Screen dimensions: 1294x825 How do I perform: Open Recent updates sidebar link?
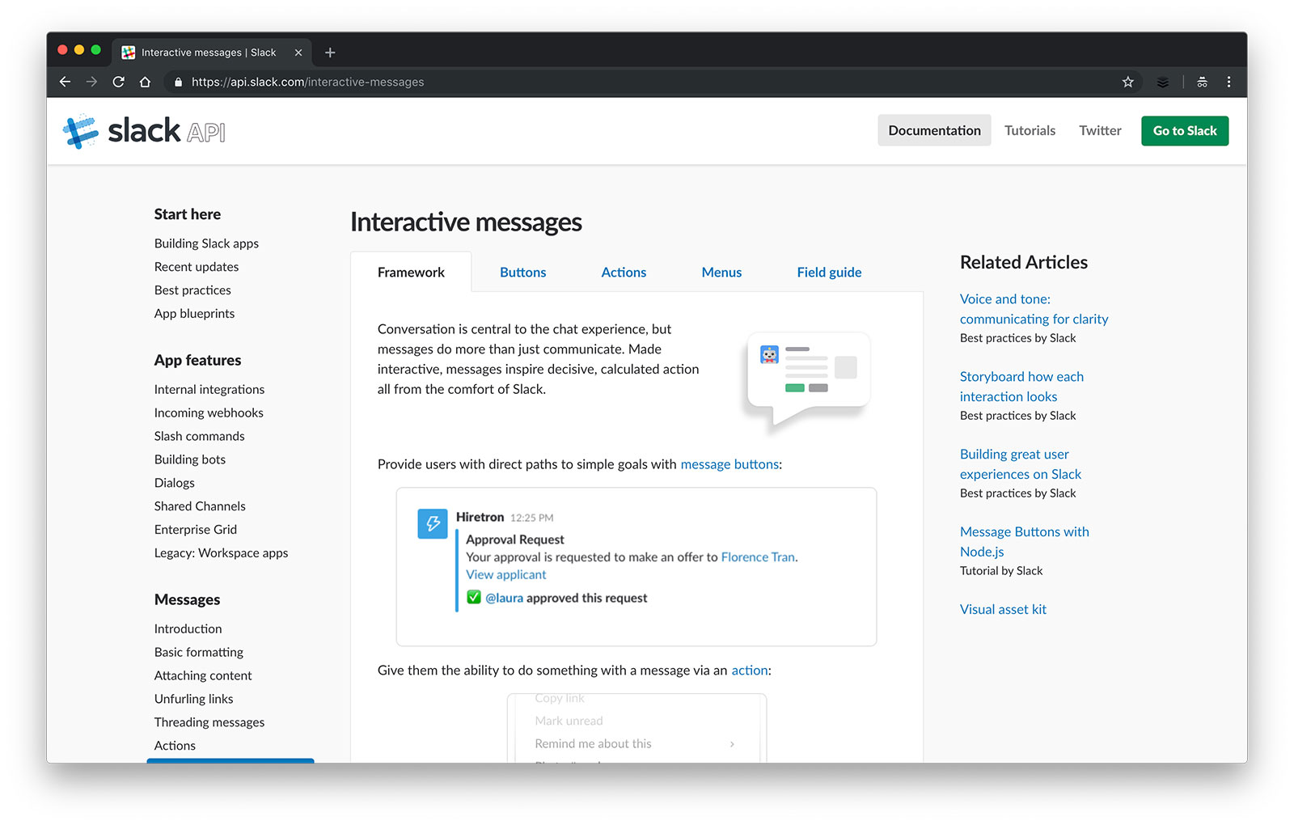197,266
